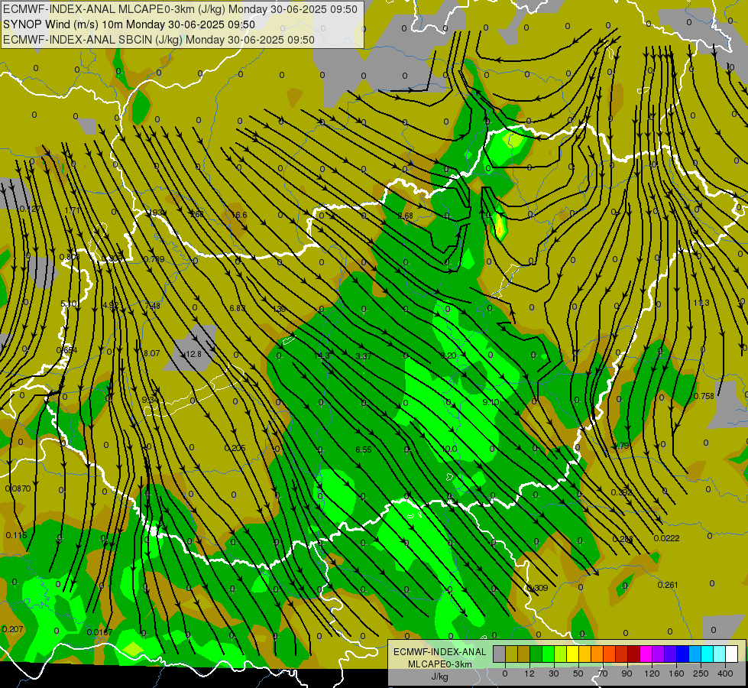Click the map value 0.758
Image resolution: width=748 pixels, height=688 pixels.
point(704,396)
